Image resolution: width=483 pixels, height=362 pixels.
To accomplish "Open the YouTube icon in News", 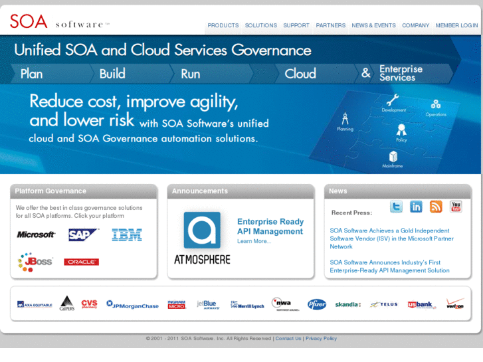I will pyautogui.click(x=456, y=207).
